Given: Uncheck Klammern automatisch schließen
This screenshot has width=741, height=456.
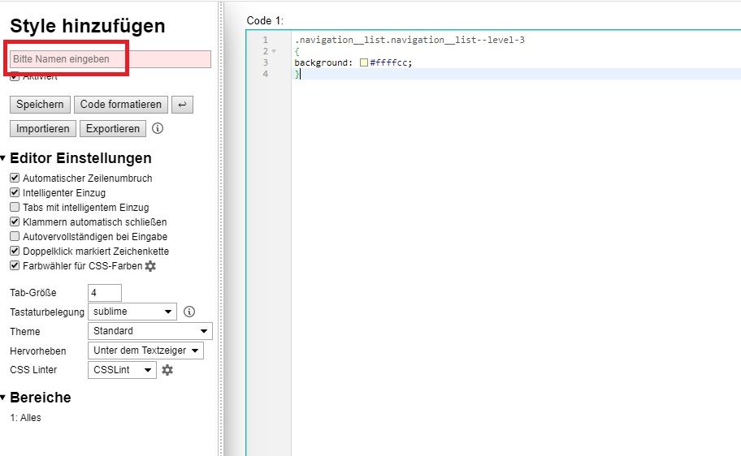Looking at the screenshot, I should click(x=14, y=222).
